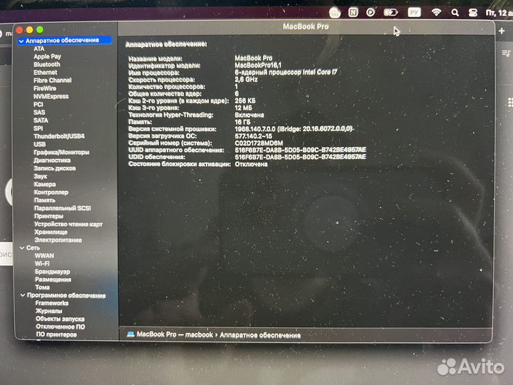Select ATA in sidebar
The height and width of the screenshot is (385, 513).
39,48
